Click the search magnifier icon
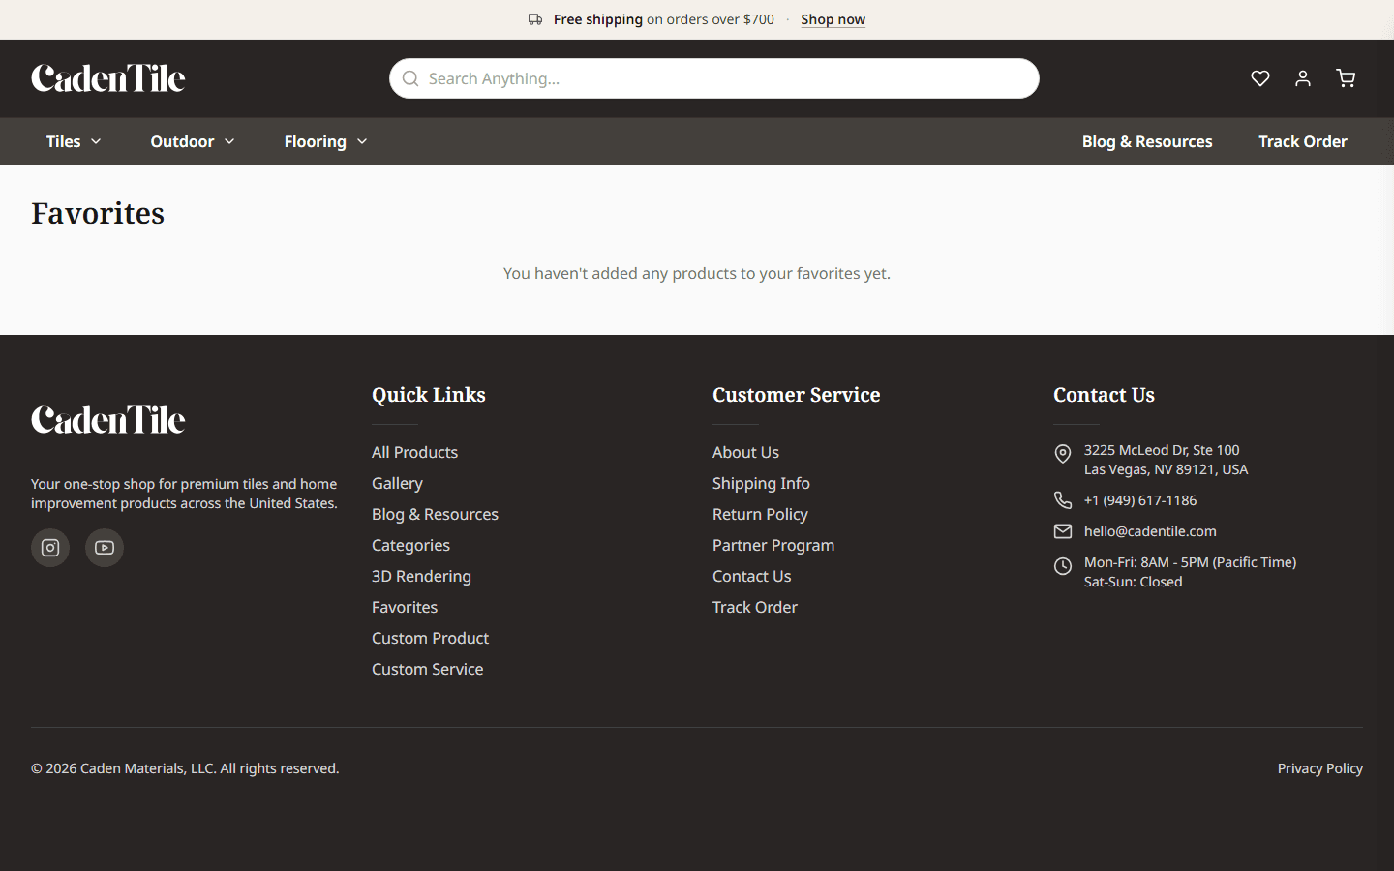This screenshot has height=871, width=1394. point(410,78)
